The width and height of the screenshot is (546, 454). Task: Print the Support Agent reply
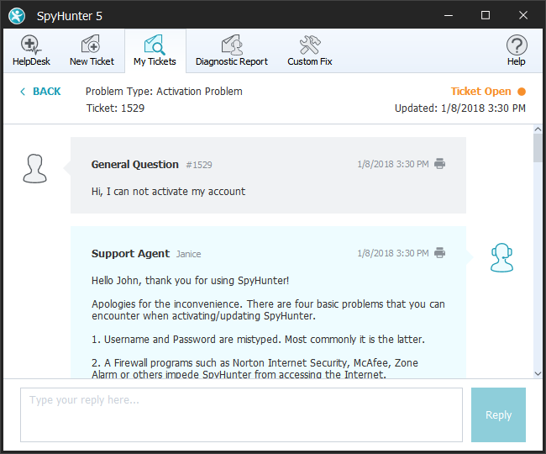pos(439,253)
